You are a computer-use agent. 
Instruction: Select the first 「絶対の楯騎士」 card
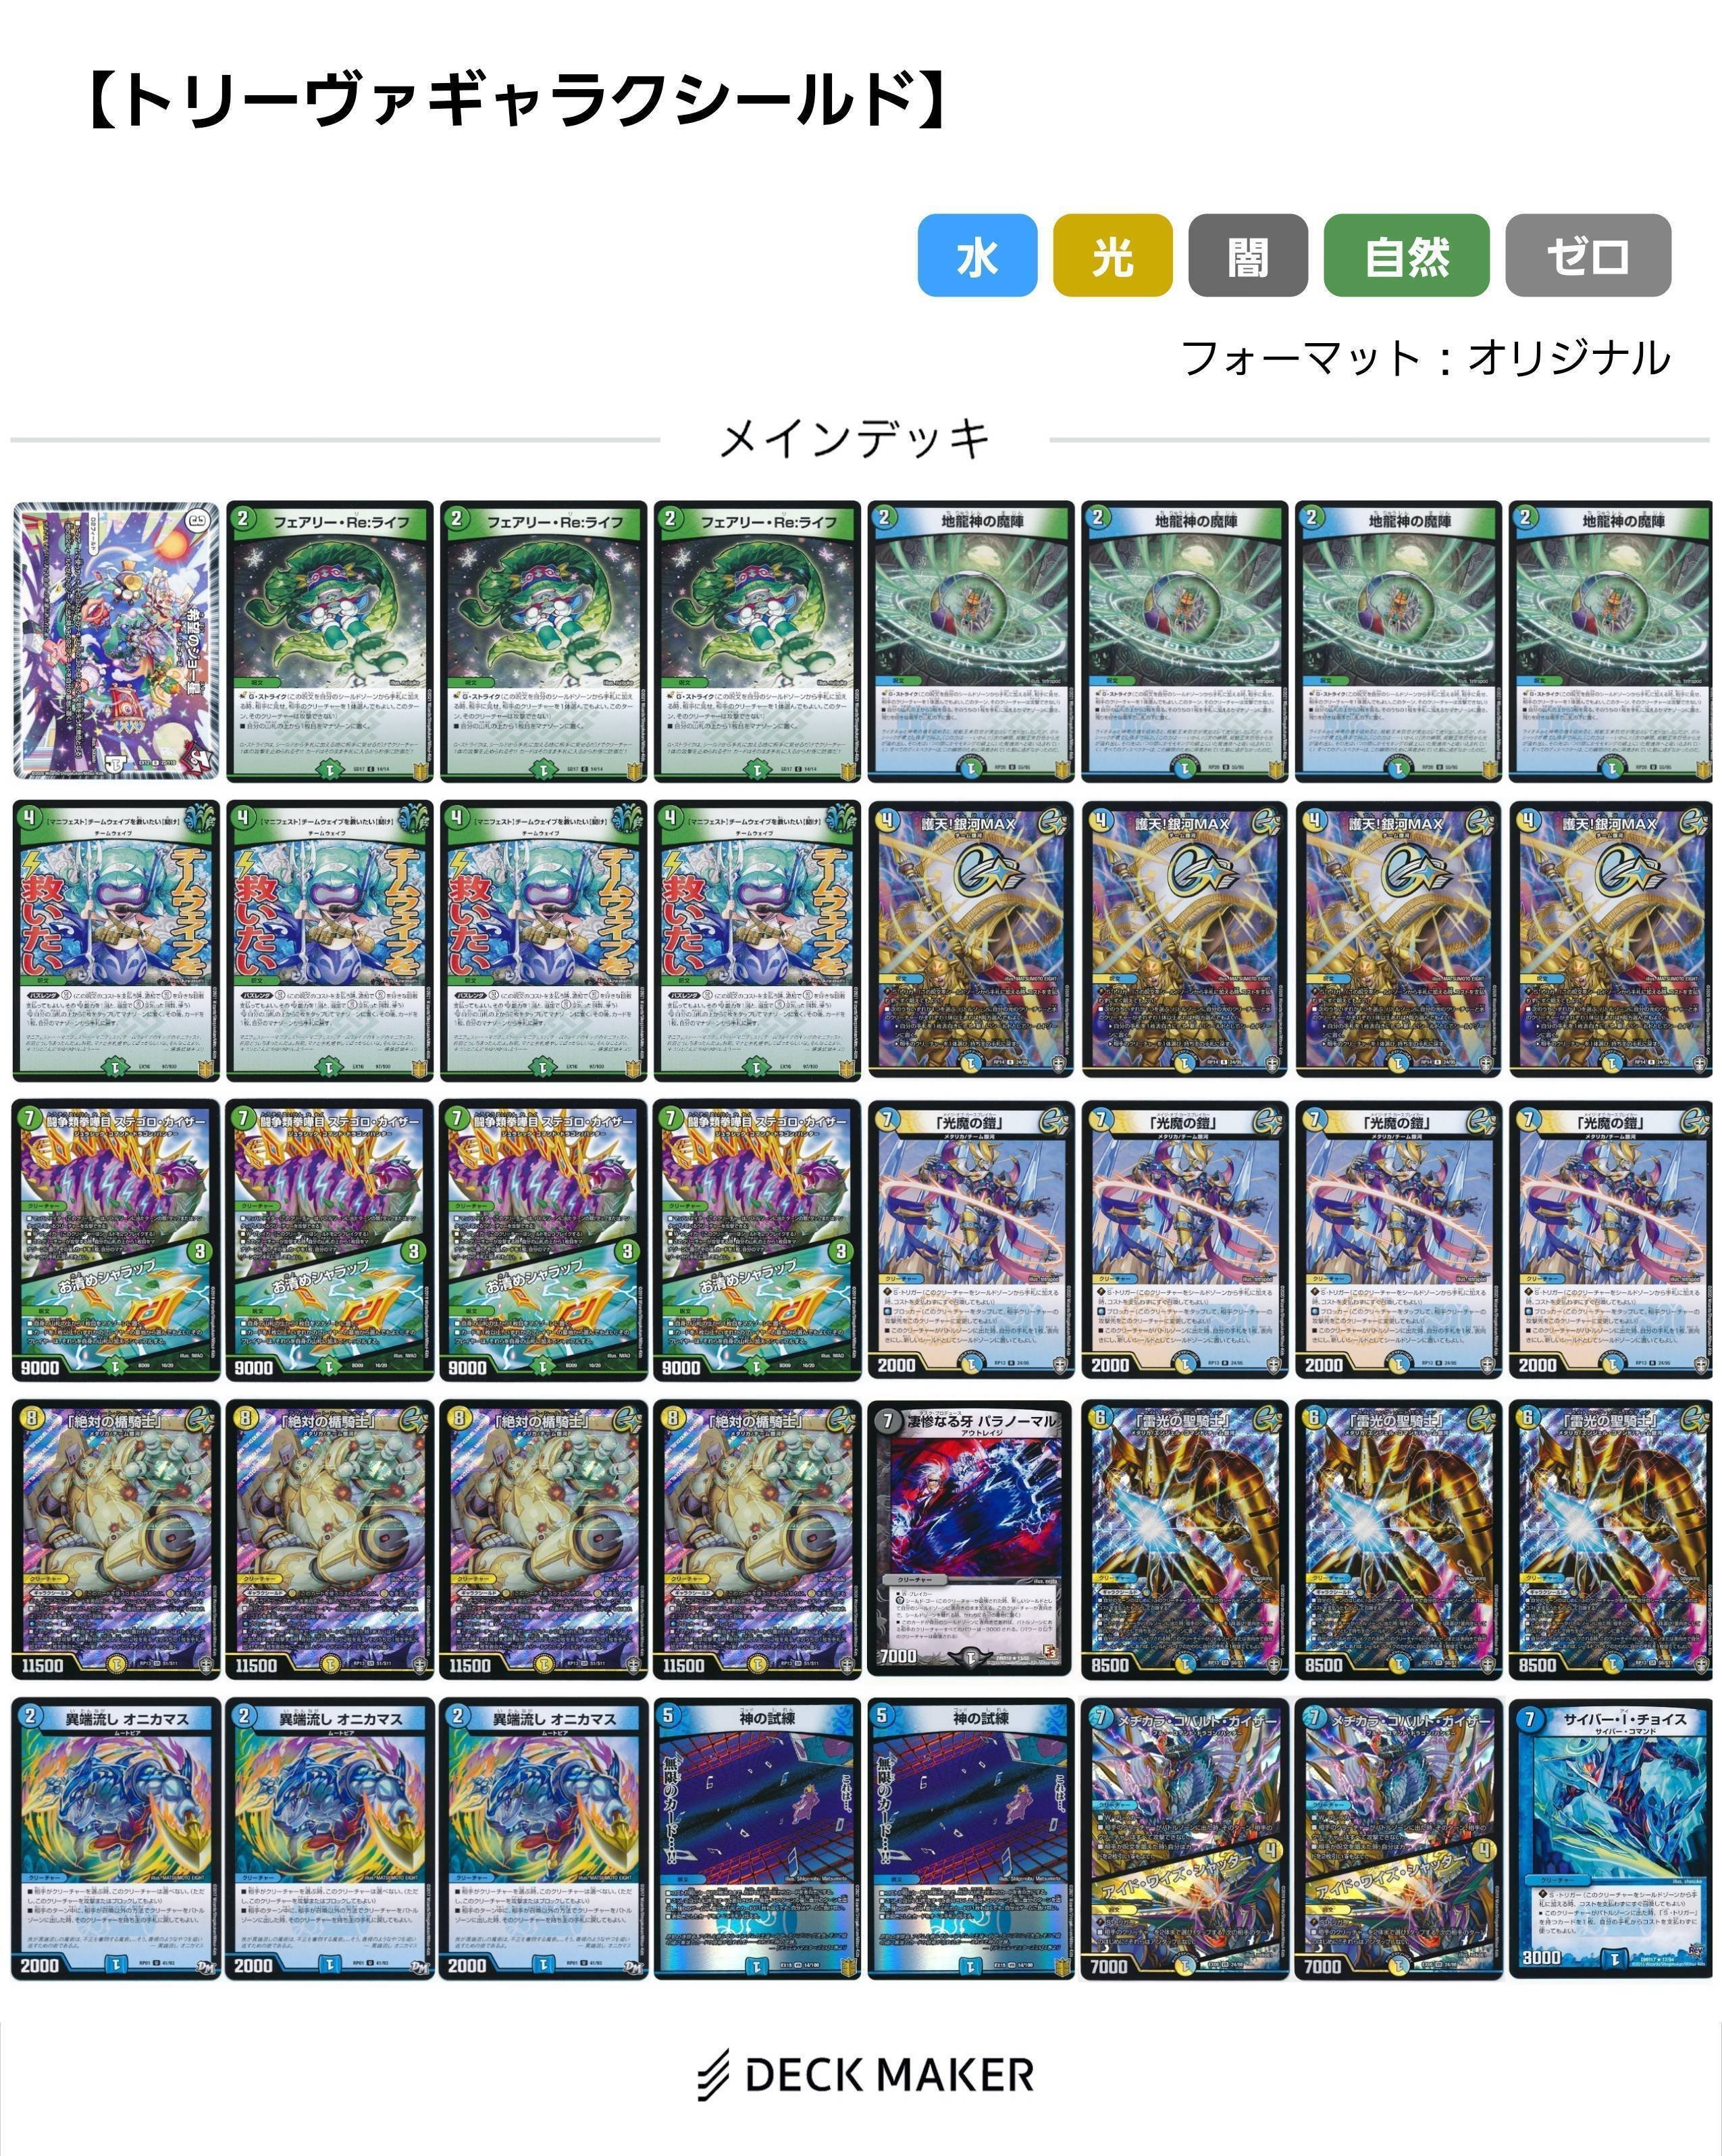tap(116, 1539)
